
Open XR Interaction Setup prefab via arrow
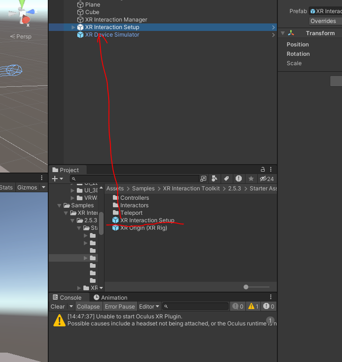274,27
